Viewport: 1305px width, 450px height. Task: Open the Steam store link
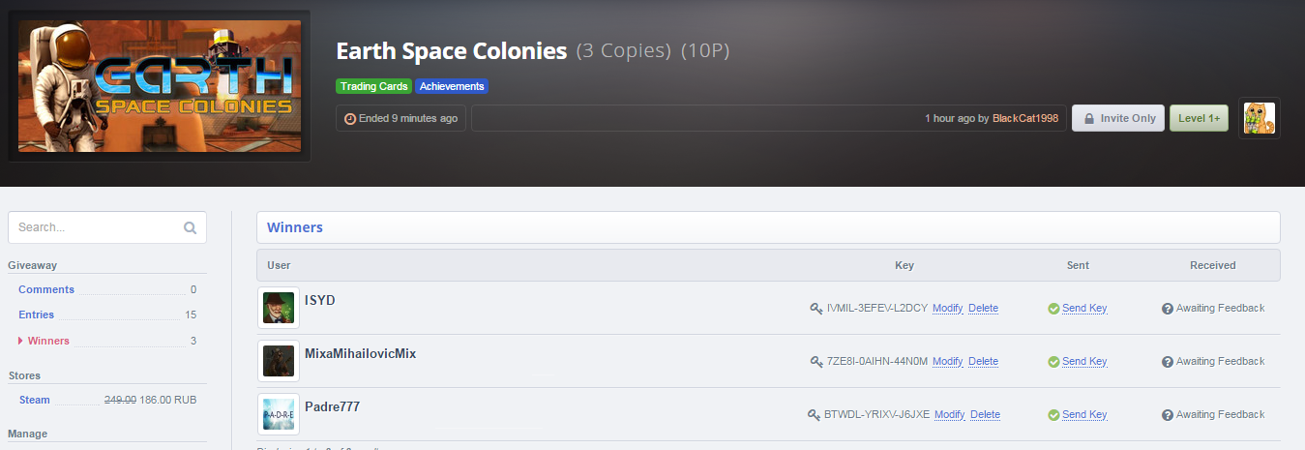[x=35, y=399]
